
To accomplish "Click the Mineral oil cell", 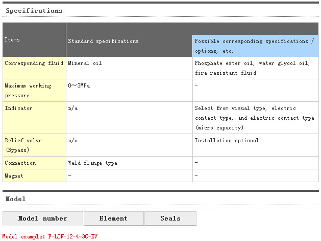I will [x=85, y=63].
